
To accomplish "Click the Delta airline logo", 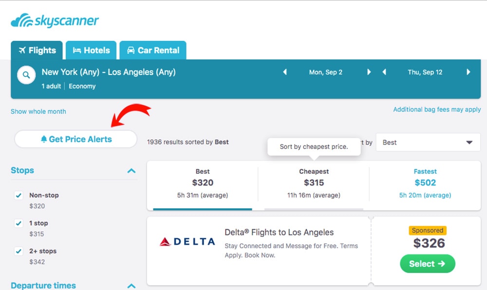I will pos(187,241).
